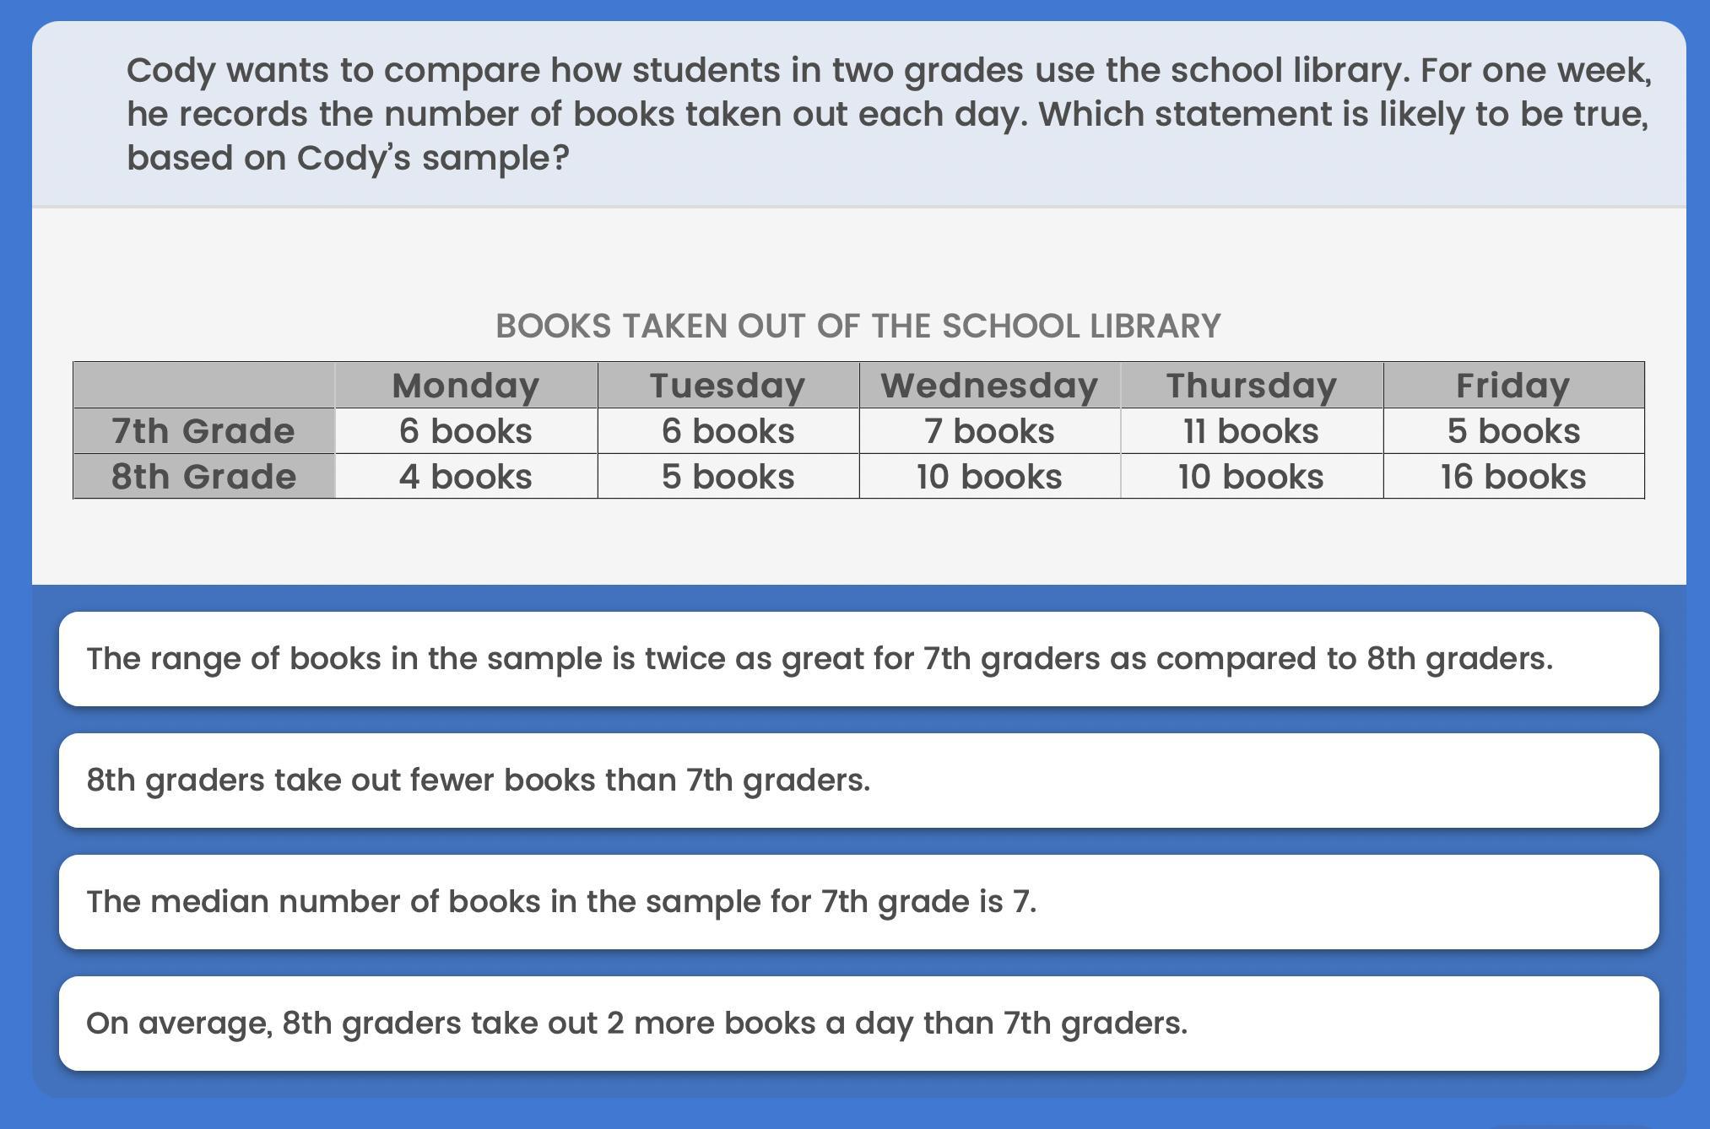This screenshot has width=1710, height=1129.
Task: Click the Monday column header
Action: [466, 386]
